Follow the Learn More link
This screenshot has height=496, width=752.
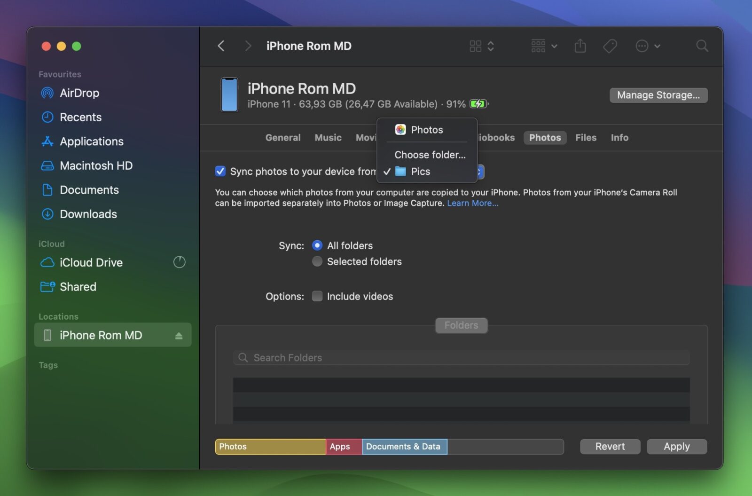(x=472, y=203)
